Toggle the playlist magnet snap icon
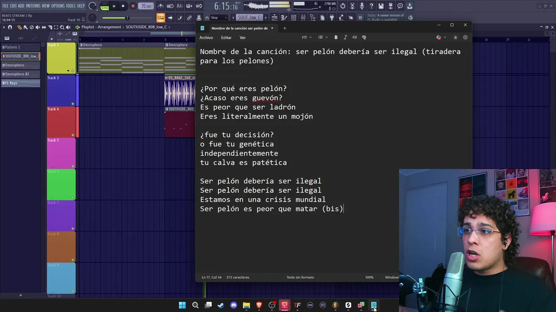Screen dimensions: 556x312 click(10, 27)
